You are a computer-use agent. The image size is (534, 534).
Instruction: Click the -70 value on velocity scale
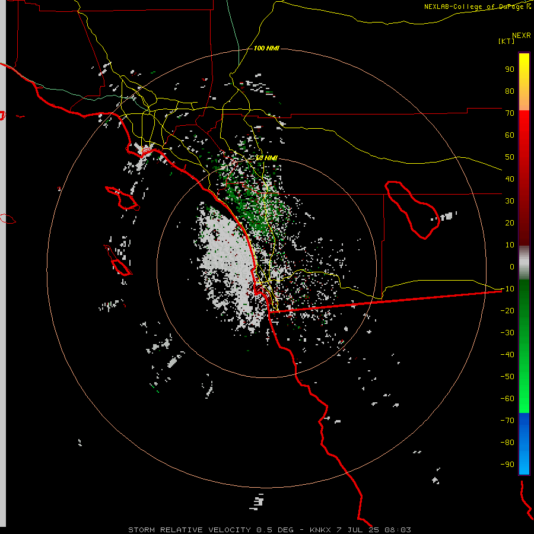pyautogui.click(x=507, y=421)
